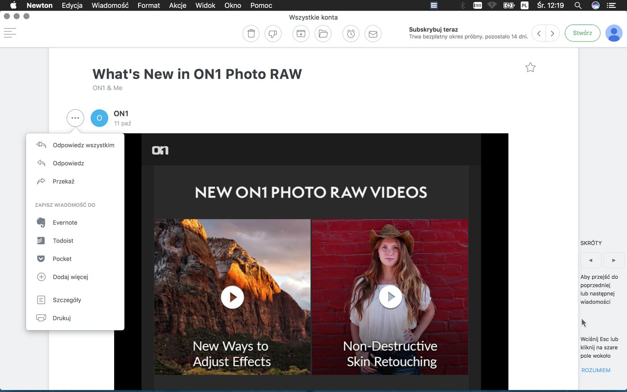
Task: Open Spotlight search in the macOS menu bar
Action: (578, 5)
